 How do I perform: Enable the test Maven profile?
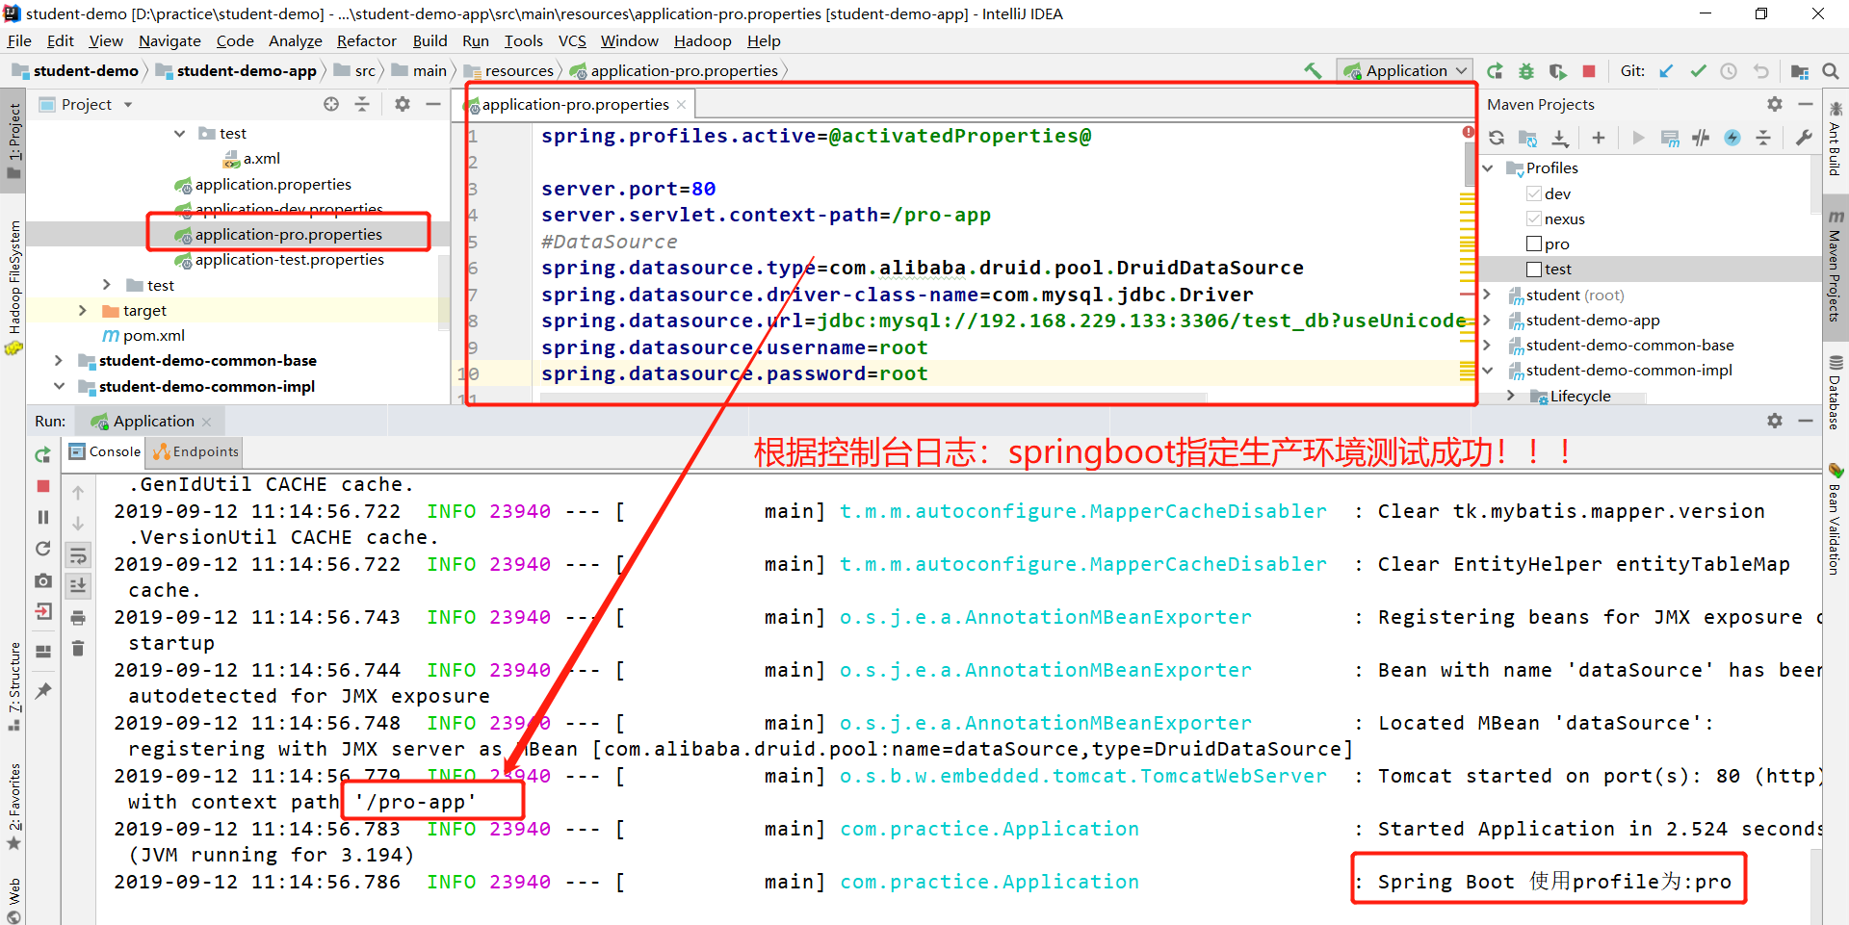click(1534, 269)
